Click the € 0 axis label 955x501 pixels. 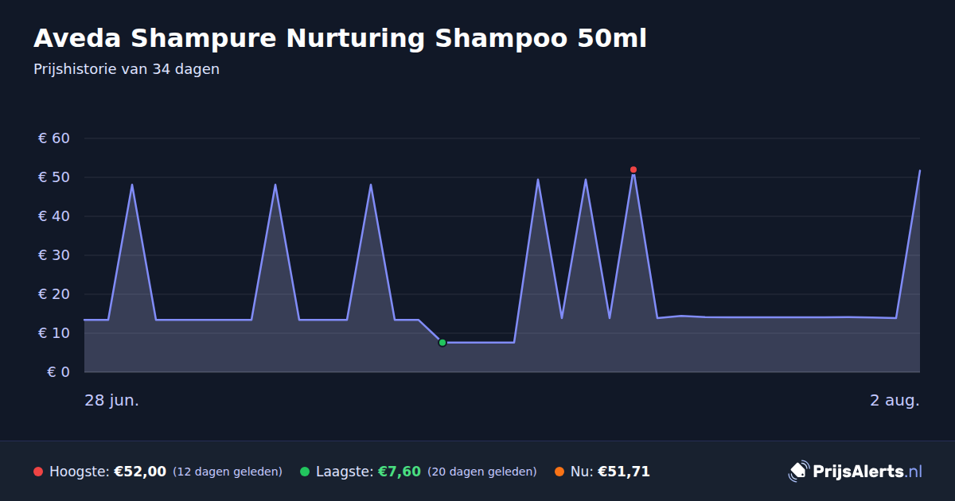pyautogui.click(x=58, y=372)
